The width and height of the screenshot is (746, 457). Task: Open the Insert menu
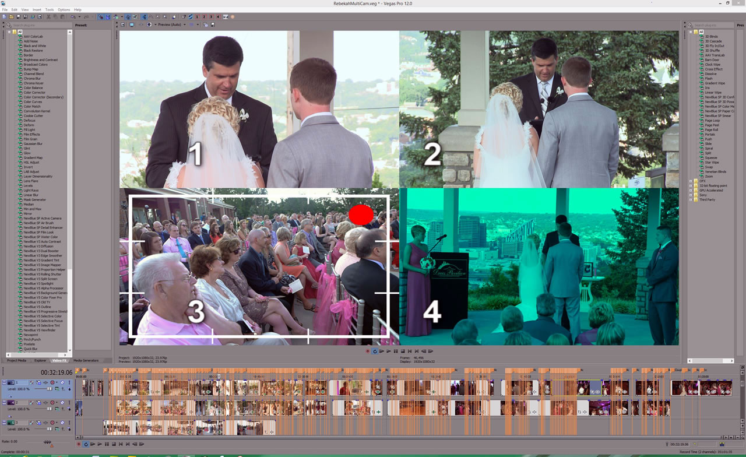[37, 10]
